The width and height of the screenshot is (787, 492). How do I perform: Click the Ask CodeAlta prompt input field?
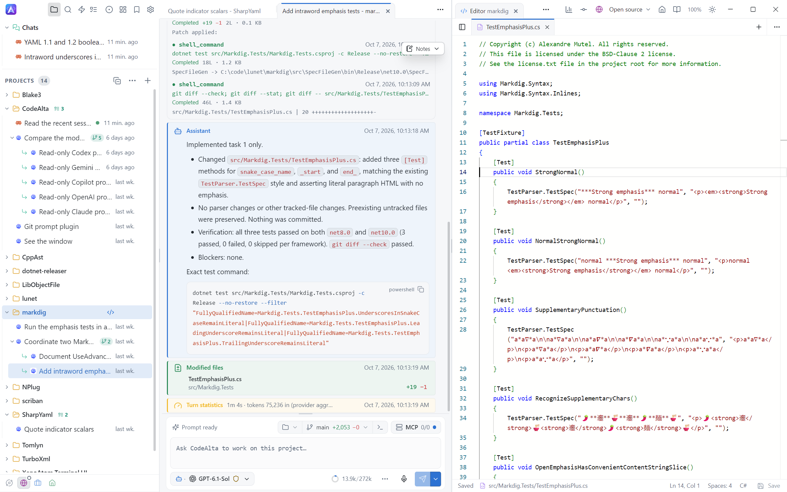click(305, 453)
